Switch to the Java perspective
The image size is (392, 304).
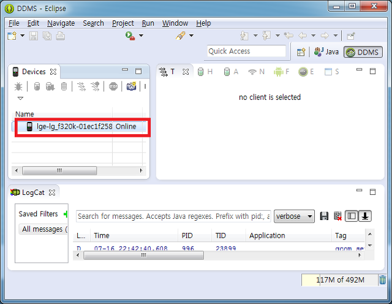click(x=326, y=52)
